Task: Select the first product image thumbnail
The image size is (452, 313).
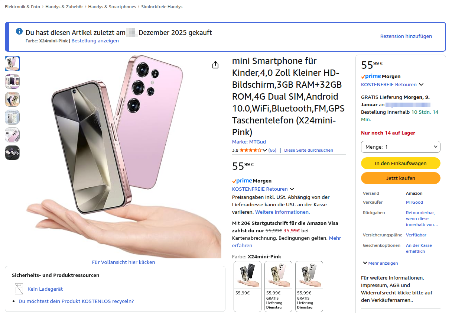Action: [x=12, y=64]
